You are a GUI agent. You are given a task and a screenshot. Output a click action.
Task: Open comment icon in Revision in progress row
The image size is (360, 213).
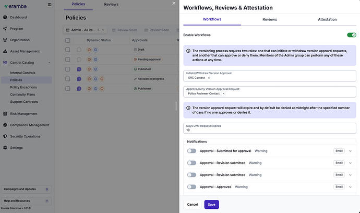tap(79, 79)
